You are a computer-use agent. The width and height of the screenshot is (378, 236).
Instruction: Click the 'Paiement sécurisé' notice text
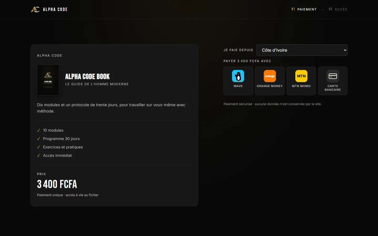[272, 104]
